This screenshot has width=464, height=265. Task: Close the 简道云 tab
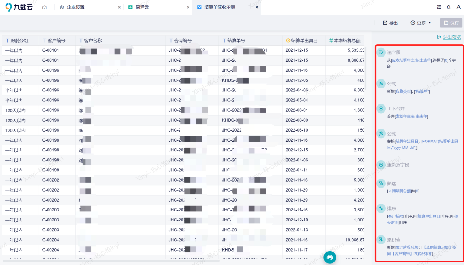(x=188, y=7)
